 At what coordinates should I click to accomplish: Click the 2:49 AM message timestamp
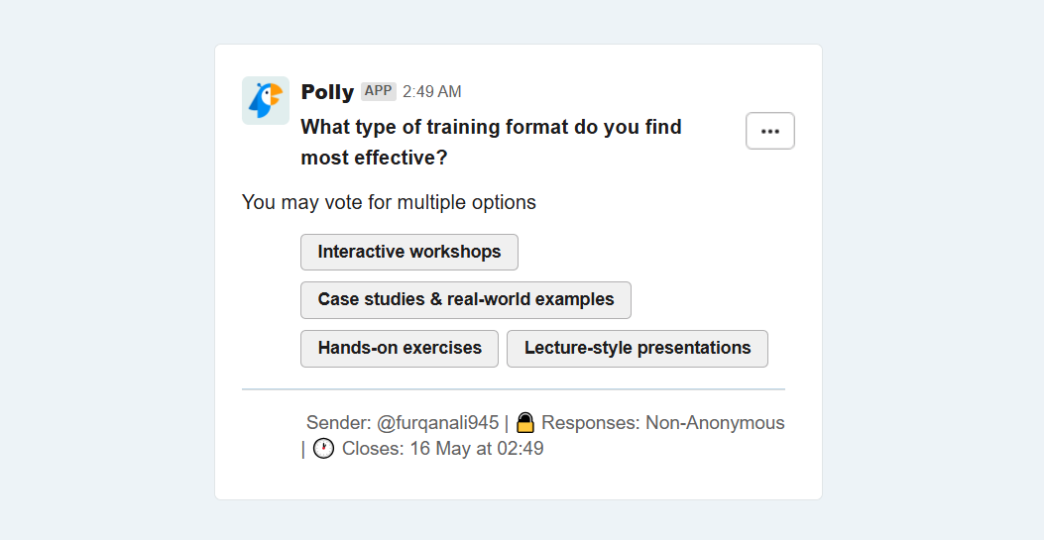pyautogui.click(x=432, y=92)
